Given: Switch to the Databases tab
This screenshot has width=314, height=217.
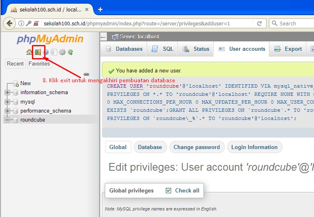Looking at the screenshot, I should tap(124, 49).
